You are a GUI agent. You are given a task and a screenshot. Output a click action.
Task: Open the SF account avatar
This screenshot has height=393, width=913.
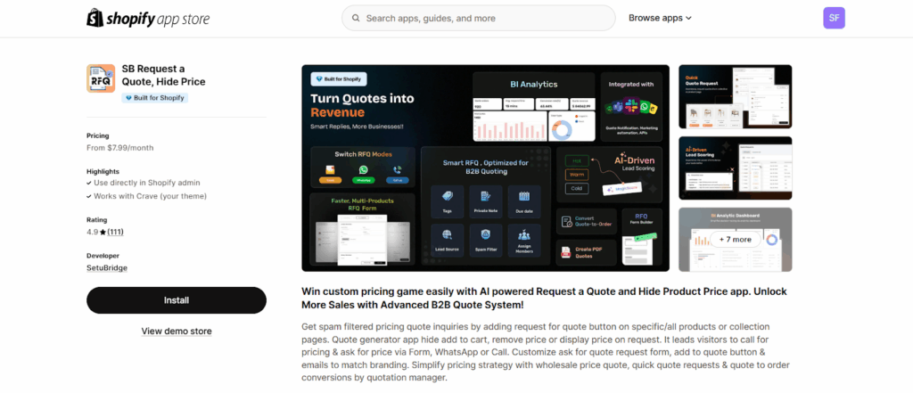coord(834,18)
